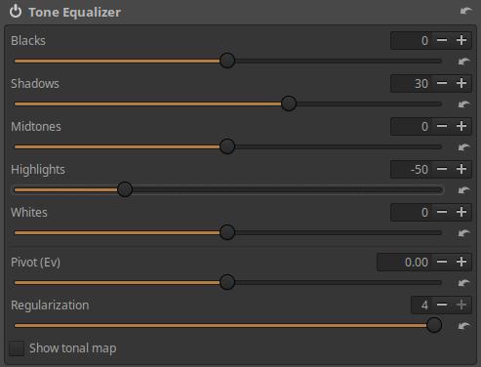
Task: Increase Pivot (Ev) with plus button
Action: pos(461,262)
